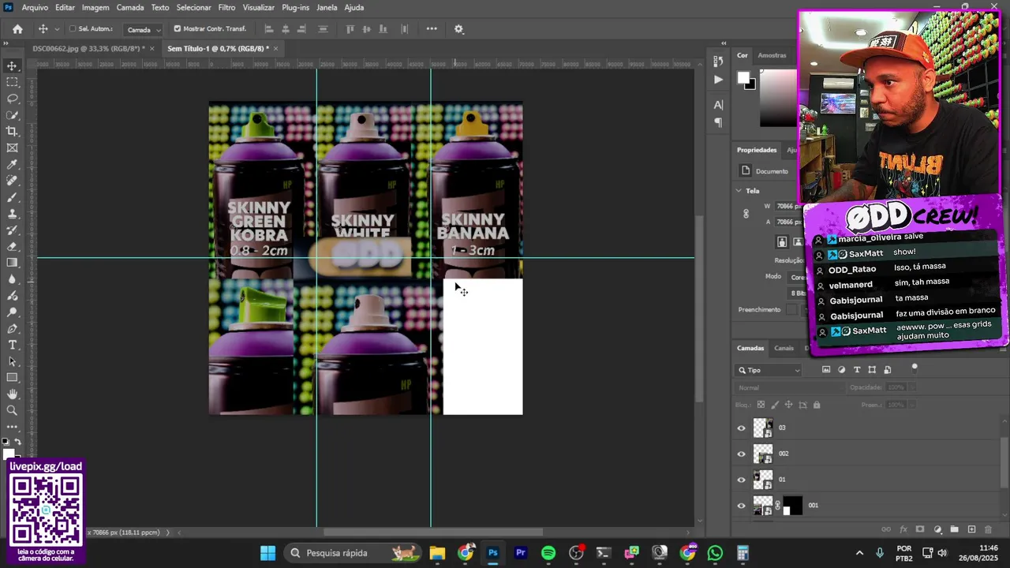
Task: Add a layer mask from Layers panel footer
Action: [920, 529]
